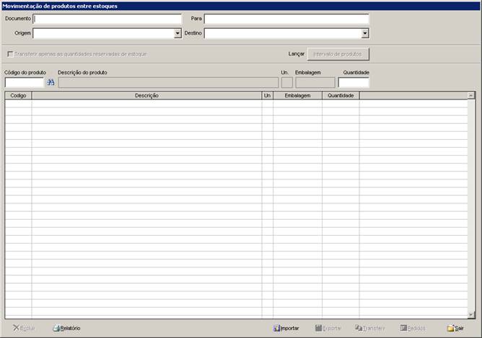Click the Exportar button
Screen dimensions: 482x338
[328, 328]
